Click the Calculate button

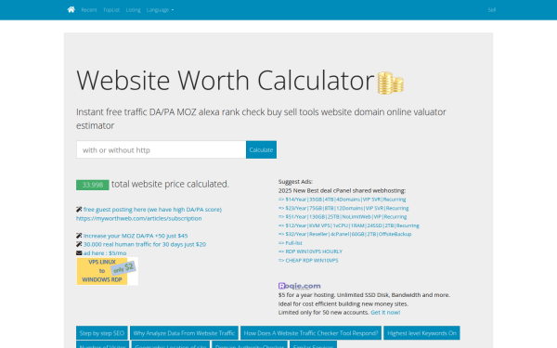click(x=261, y=149)
